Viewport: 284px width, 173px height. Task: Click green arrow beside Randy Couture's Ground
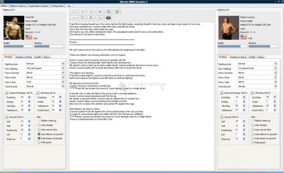point(222,117)
